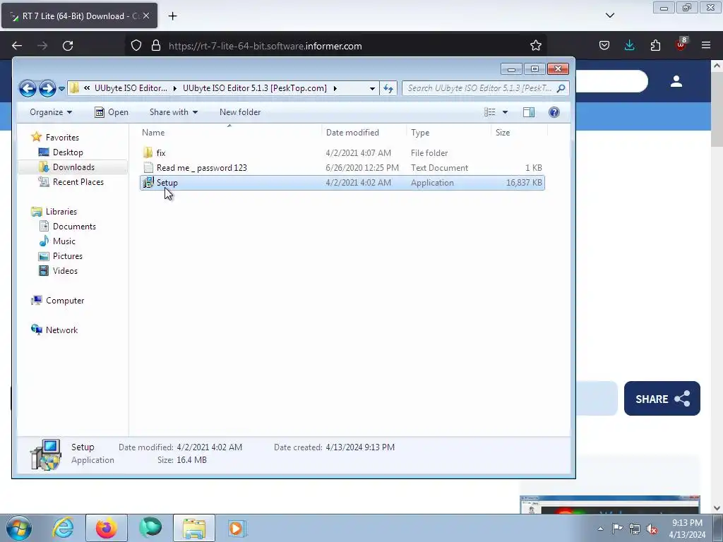This screenshot has height=542, width=723.
Task: Open Action Center flag tray icon
Action: [617, 529]
